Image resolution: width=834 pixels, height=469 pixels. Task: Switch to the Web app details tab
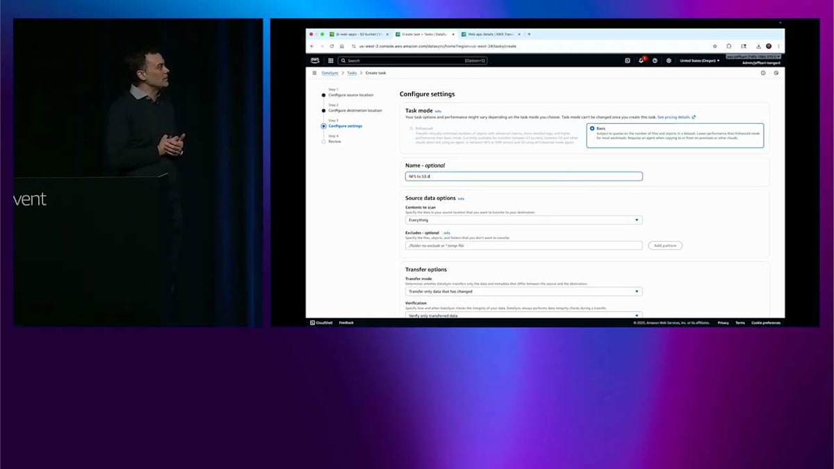pyautogui.click(x=490, y=34)
